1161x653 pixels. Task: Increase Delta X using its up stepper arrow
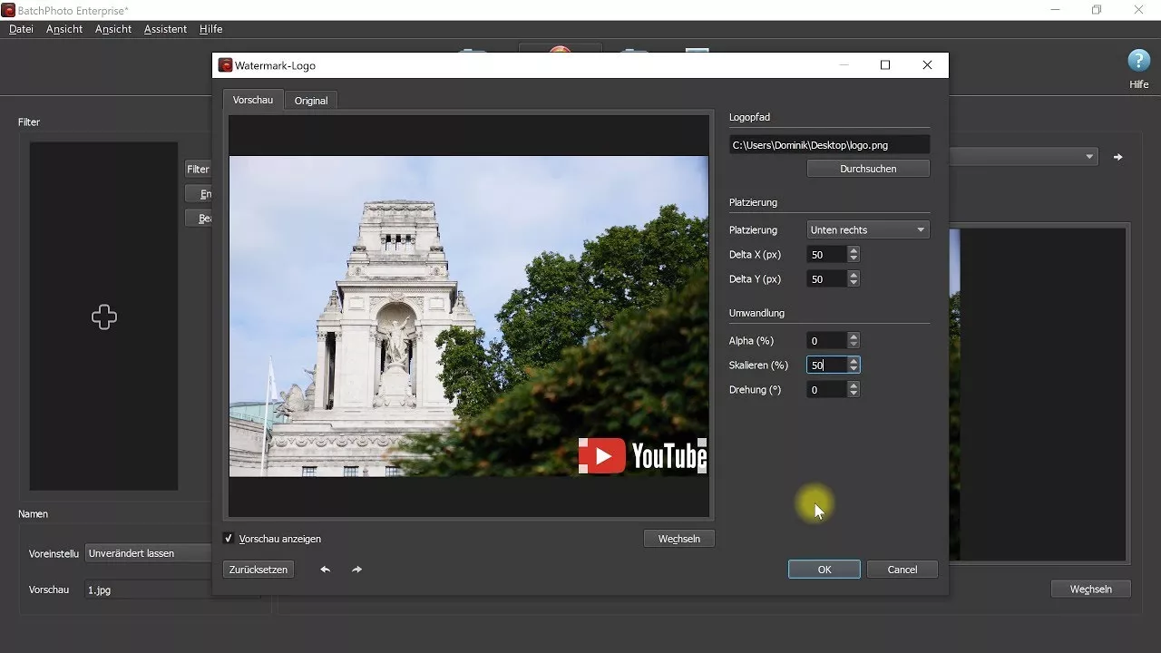(x=852, y=250)
